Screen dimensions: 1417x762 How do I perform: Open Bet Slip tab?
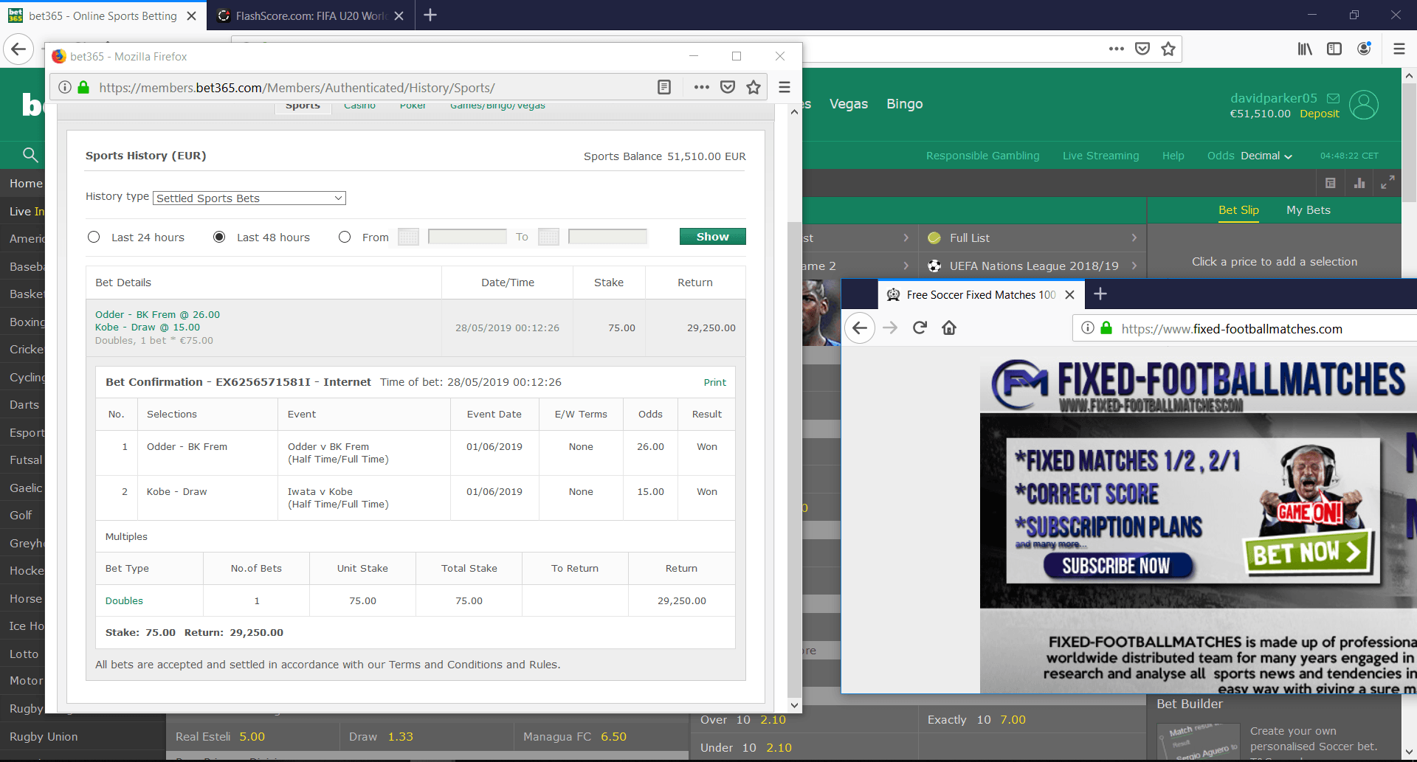1238,210
